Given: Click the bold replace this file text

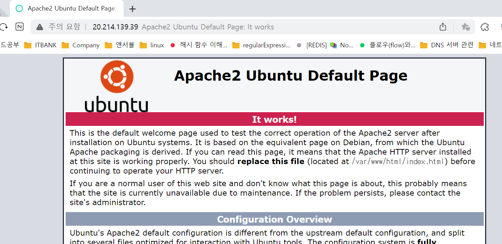Looking at the screenshot, I should (271, 162).
